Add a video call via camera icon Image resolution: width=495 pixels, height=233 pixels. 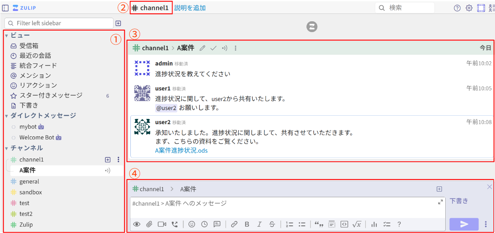point(162,224)
